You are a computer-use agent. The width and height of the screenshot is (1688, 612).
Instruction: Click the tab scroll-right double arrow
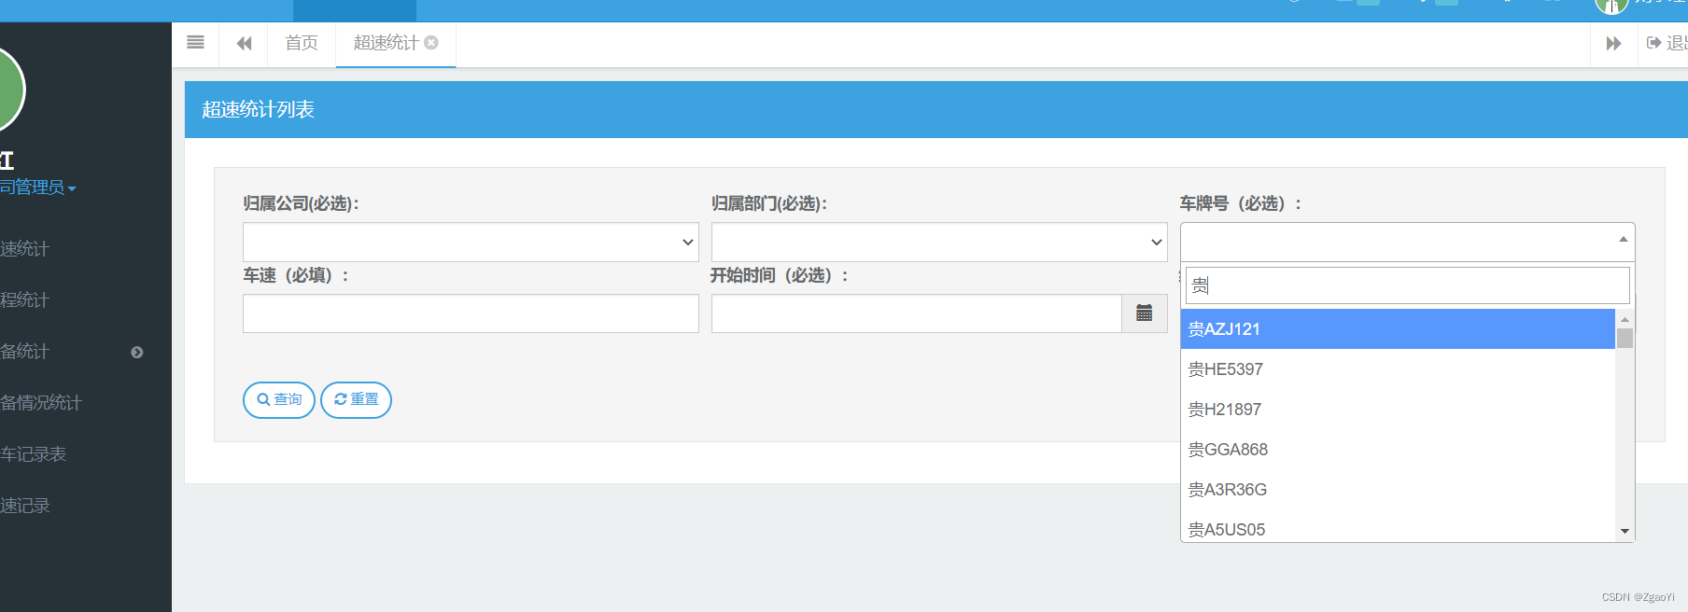(x=1613, y=43)
